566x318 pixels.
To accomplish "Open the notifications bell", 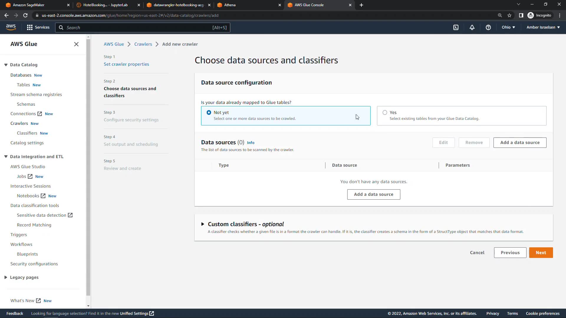I will [472, 27].
